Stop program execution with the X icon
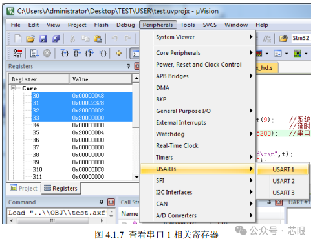 pyautogui.click(x=47, y=53)
